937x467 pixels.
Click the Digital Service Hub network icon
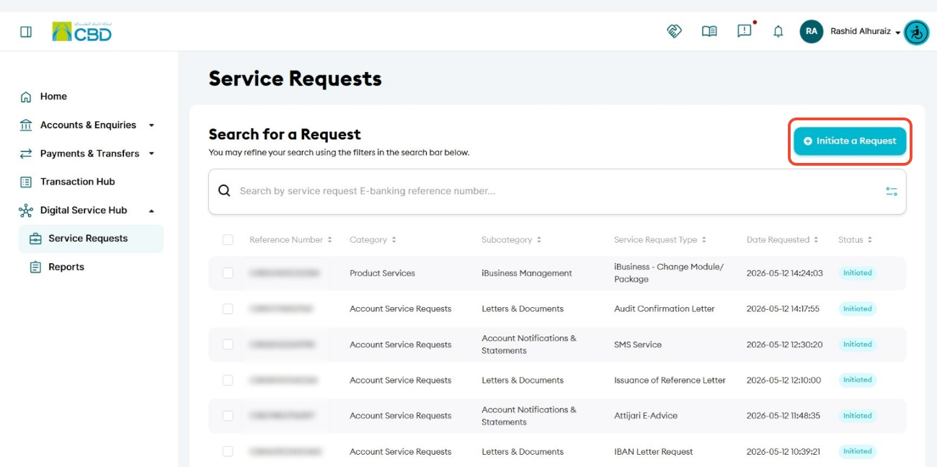pyautogui.click(x=26, y=210)
